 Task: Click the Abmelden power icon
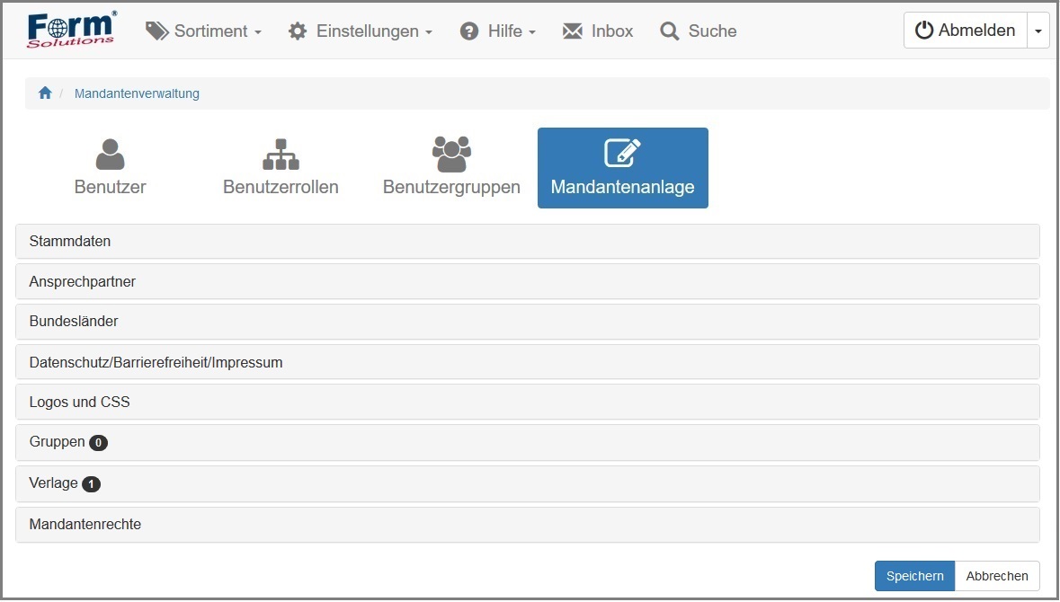pyautogui.click(x=924, y=31)
